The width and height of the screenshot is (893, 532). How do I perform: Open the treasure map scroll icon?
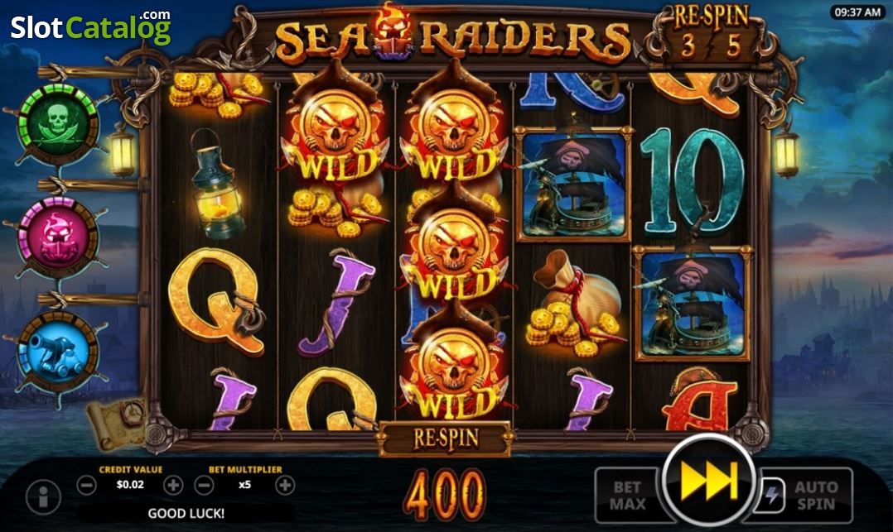click(x=118, y=422)
